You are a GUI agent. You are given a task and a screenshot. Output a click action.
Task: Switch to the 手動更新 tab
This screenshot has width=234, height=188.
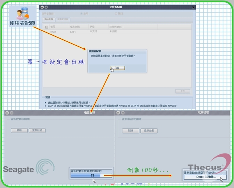click(x=48, y=20)
